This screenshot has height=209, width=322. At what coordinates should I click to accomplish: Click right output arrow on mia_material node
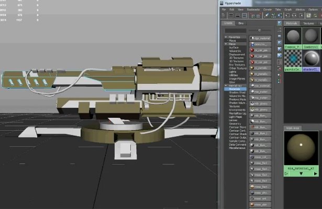316,174
